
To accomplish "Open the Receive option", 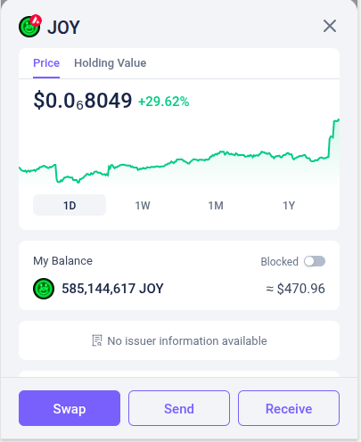I will [x=289, y=408].
